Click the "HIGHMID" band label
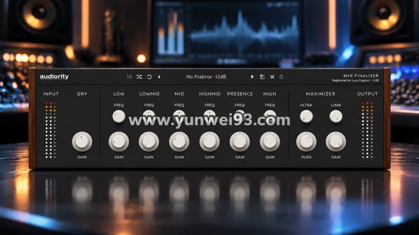Viewport: 419px width, 235px height. tap(210, 94)
